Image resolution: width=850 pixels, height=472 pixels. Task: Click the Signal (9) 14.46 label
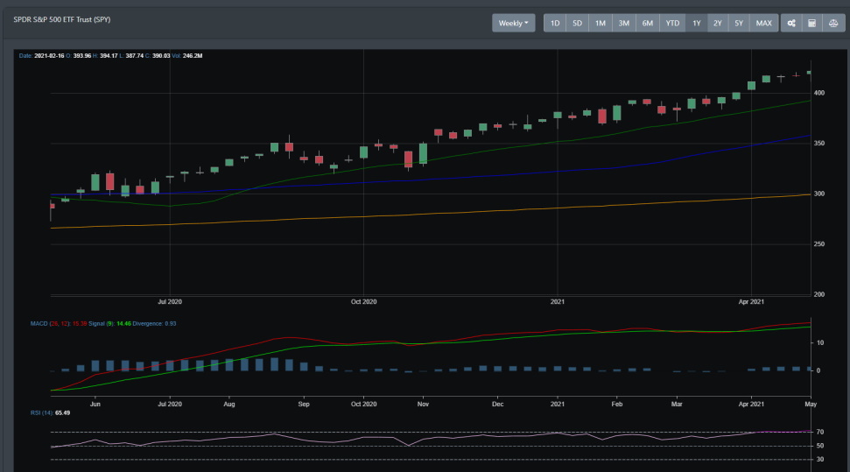click(x=109, y=324)
